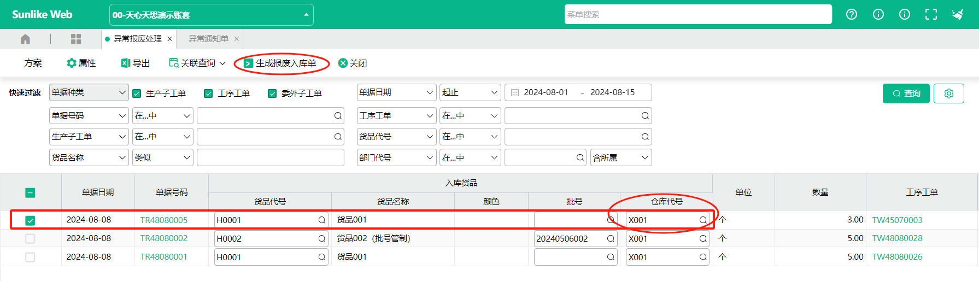Click end date 2024-08-15 field

click(x=612, y=92)
